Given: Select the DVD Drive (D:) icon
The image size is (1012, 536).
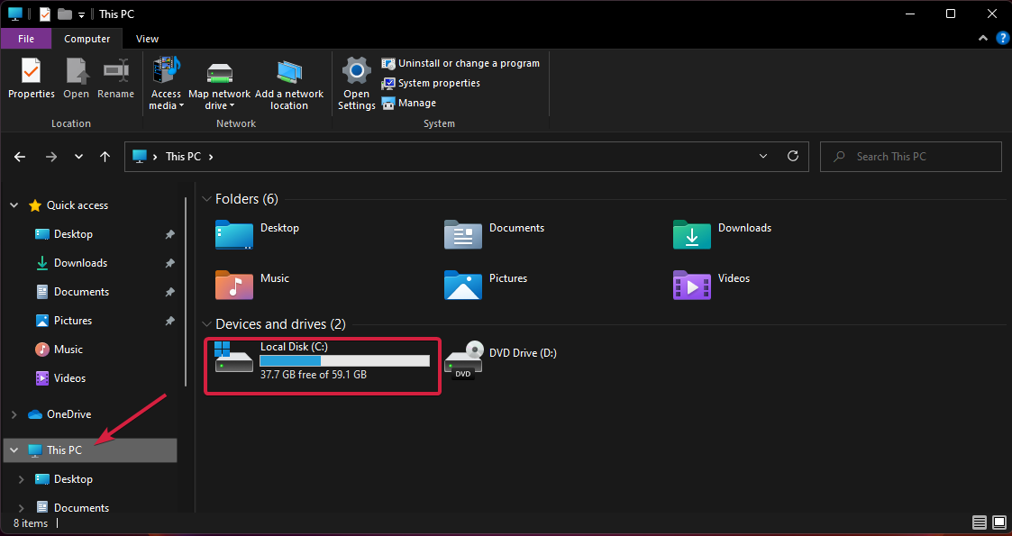Looking at the screenshot, I should pos(463,360).
